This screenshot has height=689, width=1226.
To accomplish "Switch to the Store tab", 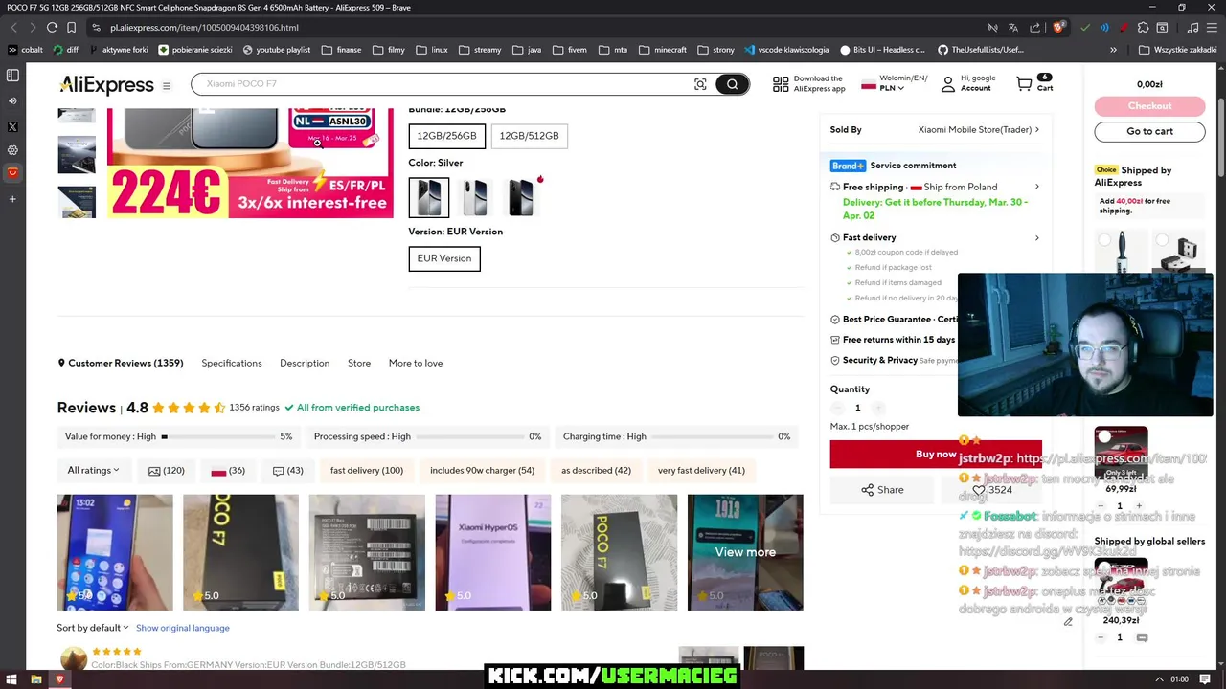I will (359, 364).
